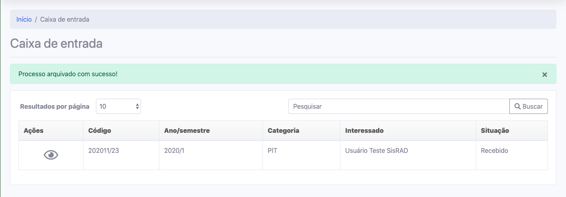566x197 pixels.
Task: Go to Início via breadcrumb link
Action: click(x=24, y=19)
